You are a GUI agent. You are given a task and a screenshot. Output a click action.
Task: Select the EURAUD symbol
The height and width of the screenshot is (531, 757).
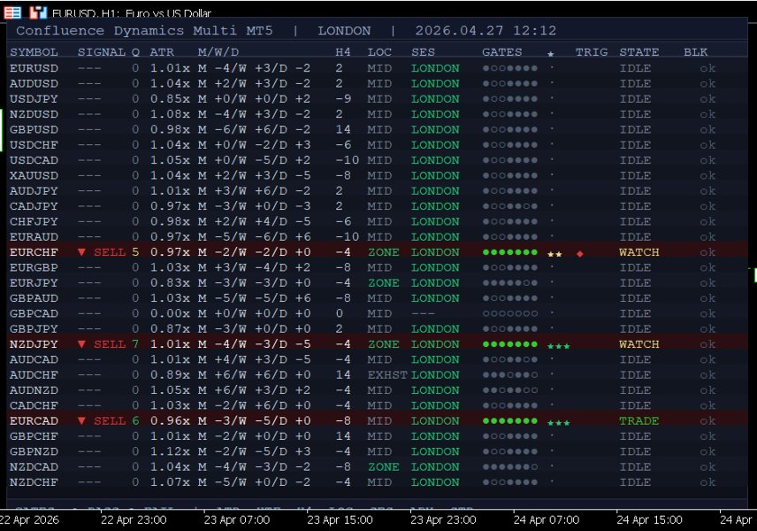(34, 237)
